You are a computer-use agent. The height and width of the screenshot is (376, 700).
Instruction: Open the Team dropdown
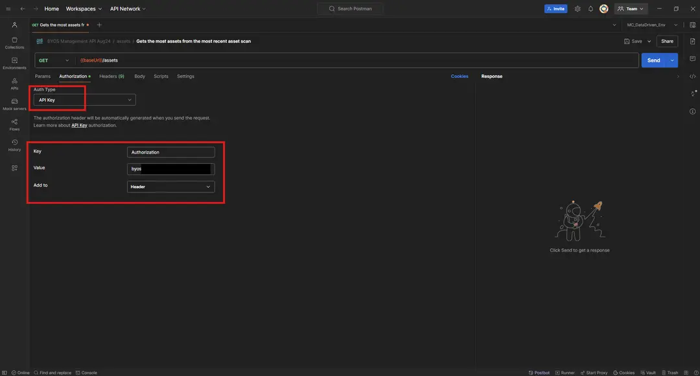point(631,9)
